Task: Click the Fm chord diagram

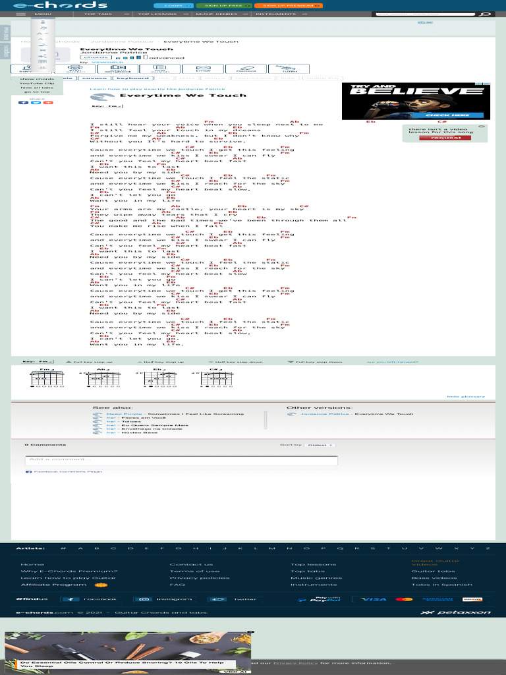Action: click(47, 378)
